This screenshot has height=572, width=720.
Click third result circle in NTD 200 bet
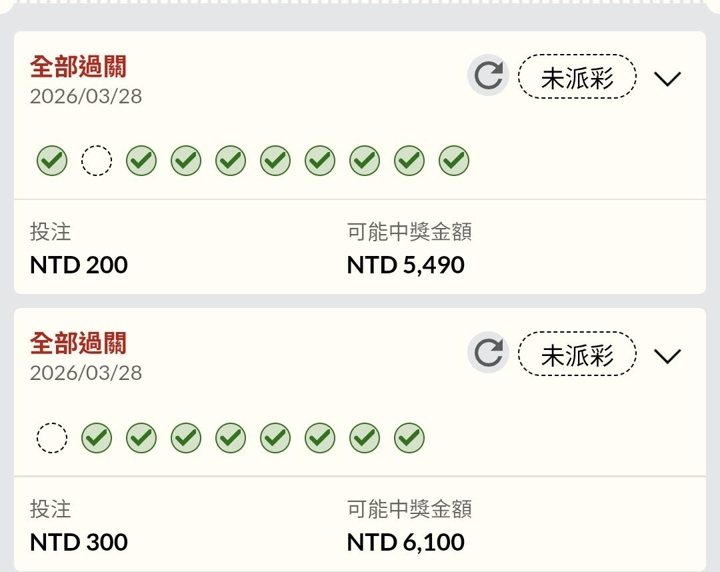(x=141, y=161)
